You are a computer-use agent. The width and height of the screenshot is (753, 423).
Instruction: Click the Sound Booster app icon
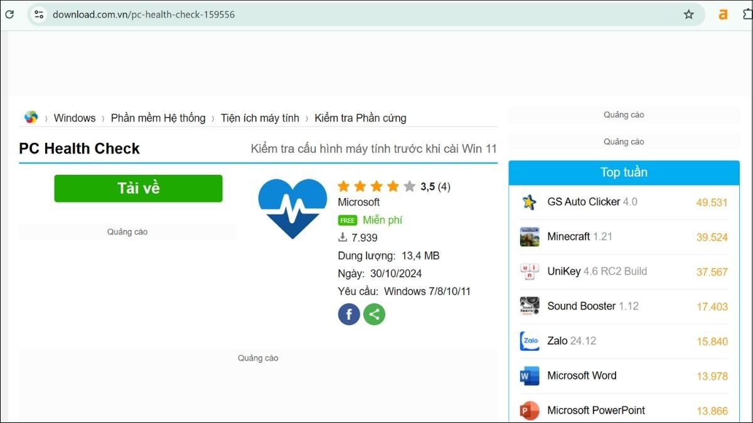coord(530,306)
